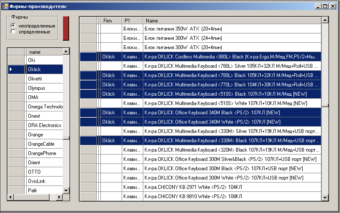Sort firm list by 'name' column header
Screen dimensions: 340x213
44,52
